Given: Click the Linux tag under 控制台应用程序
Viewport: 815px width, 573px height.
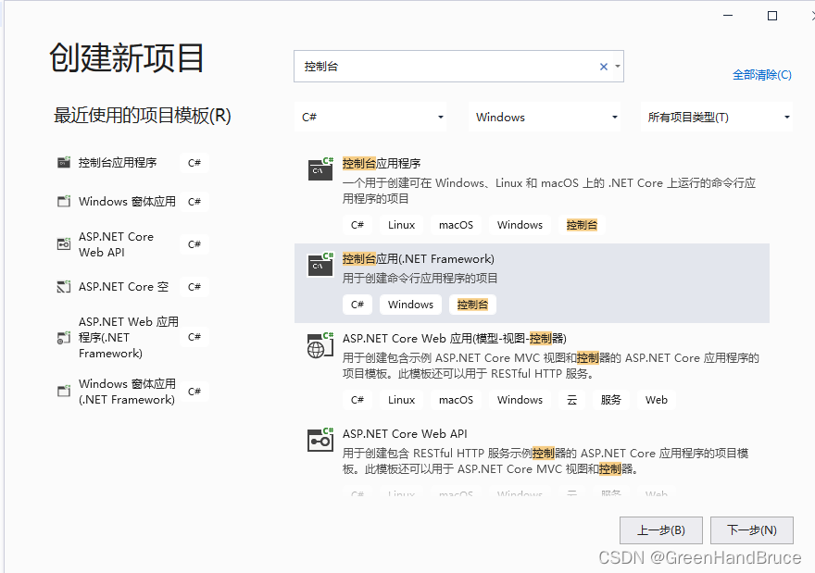Looking at the screenshot, I should coord(401,225).
